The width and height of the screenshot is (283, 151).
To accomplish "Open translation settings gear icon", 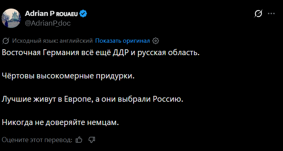I will [x=156, y=41].
